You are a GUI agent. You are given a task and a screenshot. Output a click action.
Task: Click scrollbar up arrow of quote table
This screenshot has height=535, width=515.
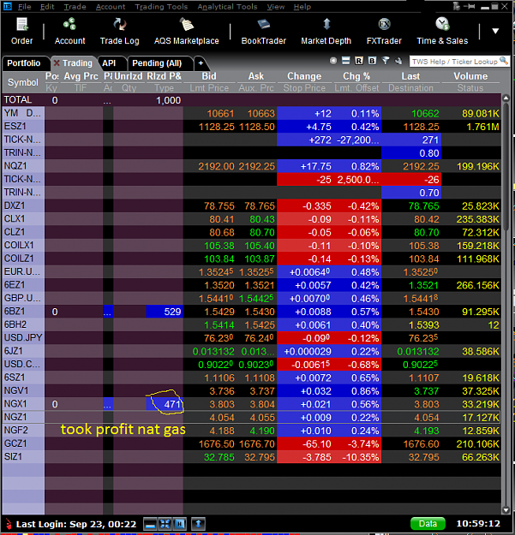506,98
